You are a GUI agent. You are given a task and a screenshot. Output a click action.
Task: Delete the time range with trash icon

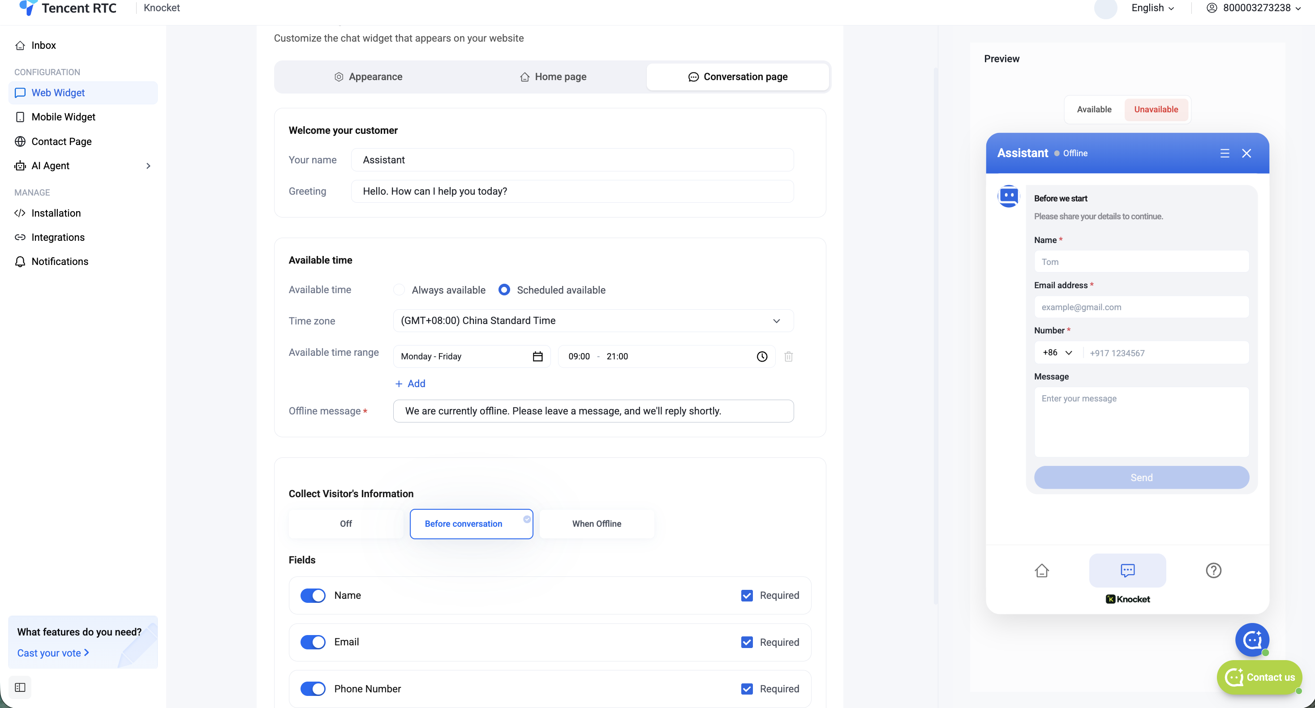pyautogui.click(x=788, y=357)
